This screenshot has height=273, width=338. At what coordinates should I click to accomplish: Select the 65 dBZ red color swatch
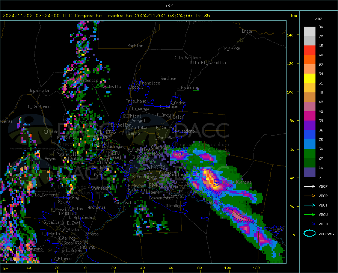[x=309, y=50]
